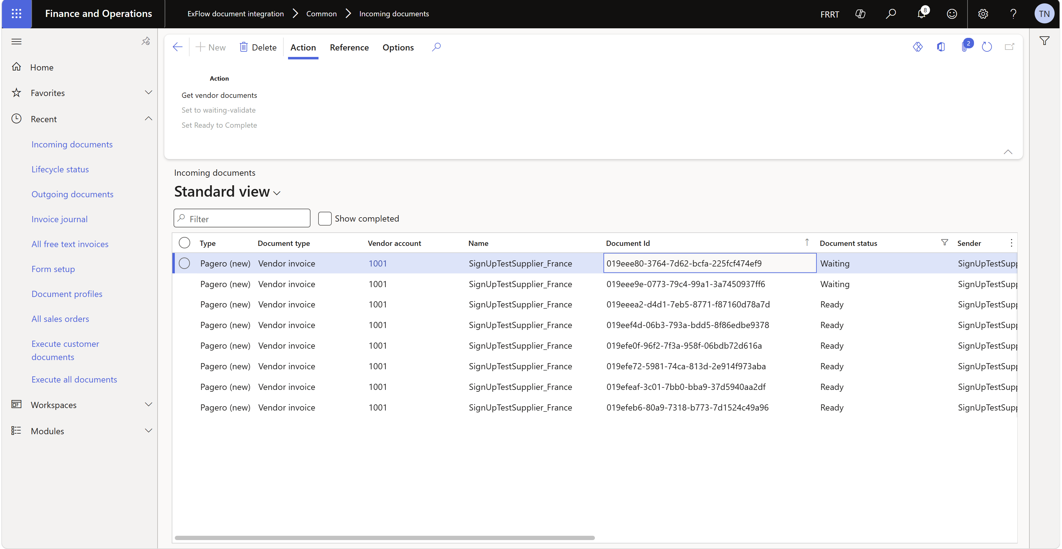The width and height of the screenshot is (1062, 549).
Task: Collapse the action pane ribbon chevron
Action: click(x=1008, y=152)
